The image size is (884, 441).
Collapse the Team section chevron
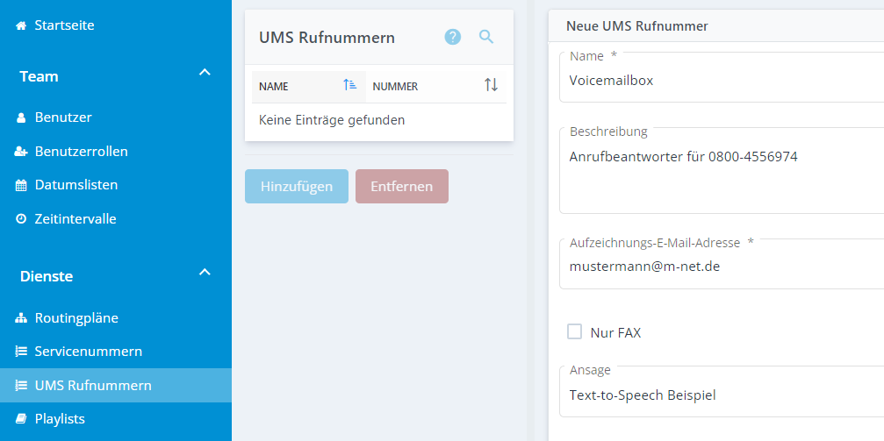click(205, 73)
